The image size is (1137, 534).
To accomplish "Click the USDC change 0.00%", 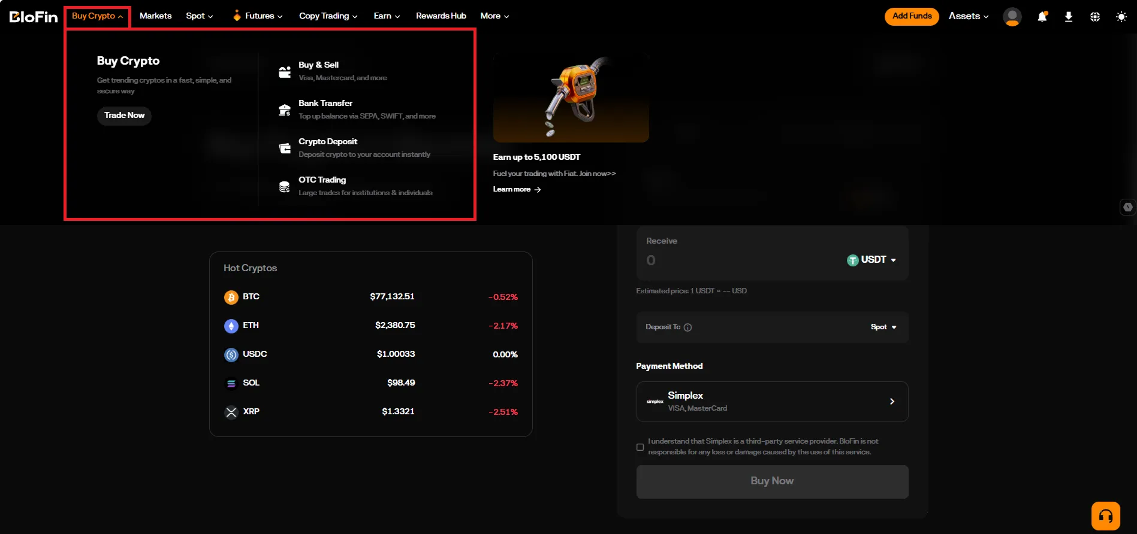I will pos(505,355).
